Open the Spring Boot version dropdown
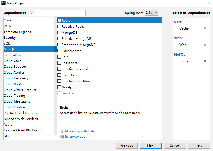Viewport: 213px width, 151px height. click(x=151, y=13)
